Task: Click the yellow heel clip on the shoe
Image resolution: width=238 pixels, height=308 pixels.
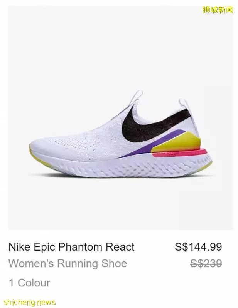Action: (x=177, y=142)
